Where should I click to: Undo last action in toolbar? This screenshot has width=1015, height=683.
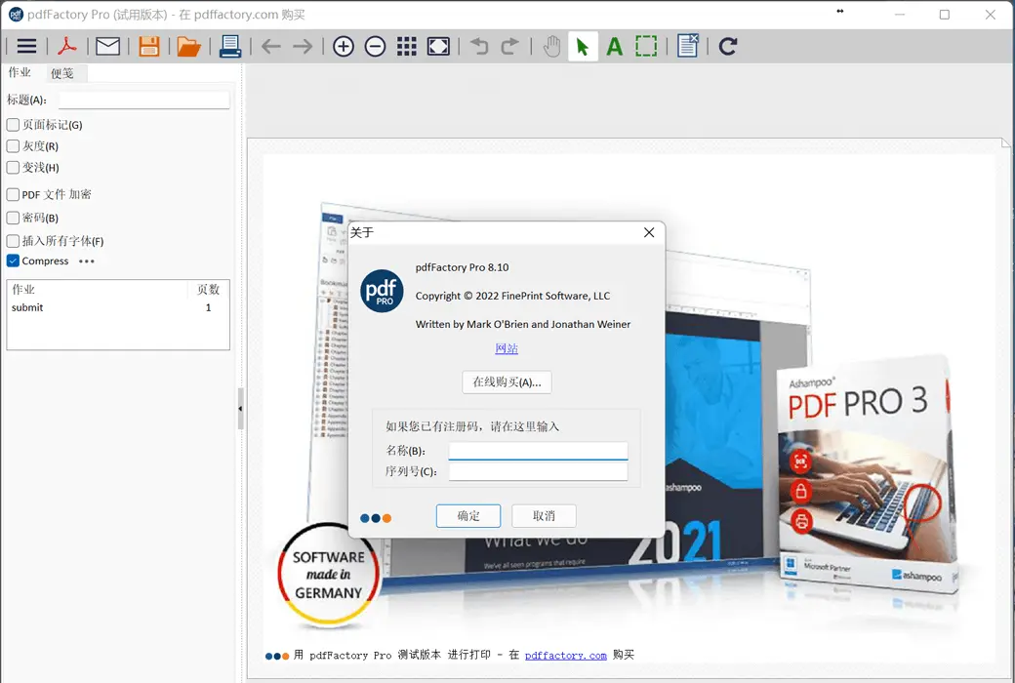point(479,46)
